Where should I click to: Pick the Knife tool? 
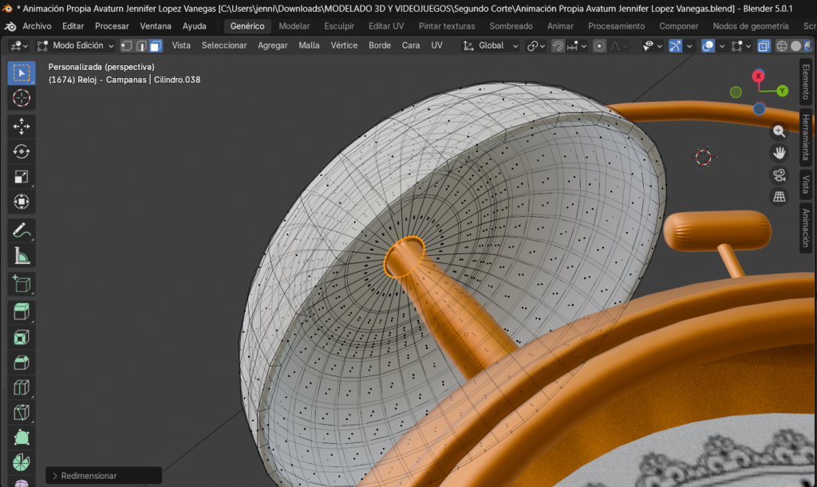click(22, 413)
